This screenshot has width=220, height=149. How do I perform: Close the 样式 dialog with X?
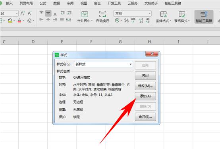(x=152, y=54)
